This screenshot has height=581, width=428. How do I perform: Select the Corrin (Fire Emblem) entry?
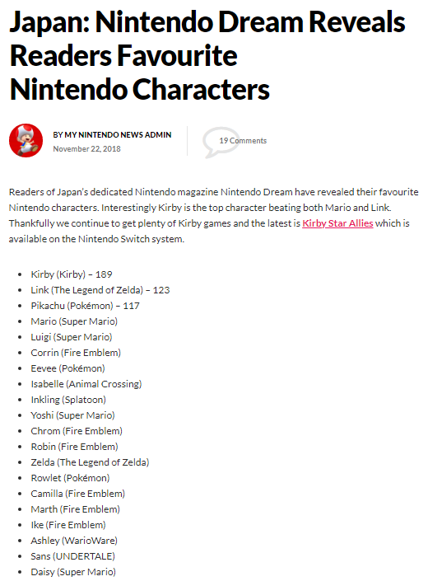click(76, 353)
